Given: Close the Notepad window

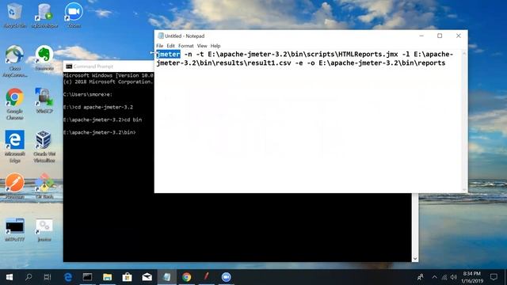Looking at the screenshot, I should point(459,36).
